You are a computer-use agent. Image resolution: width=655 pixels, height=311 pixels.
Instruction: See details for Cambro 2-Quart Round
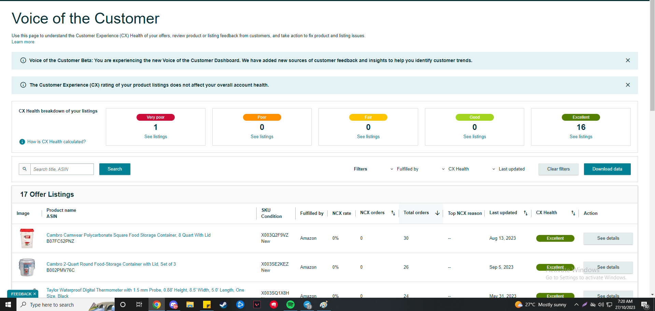coord(608,267)
